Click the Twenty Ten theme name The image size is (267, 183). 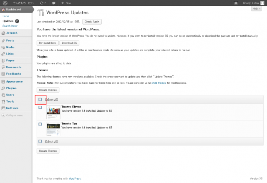coord(69,124)
